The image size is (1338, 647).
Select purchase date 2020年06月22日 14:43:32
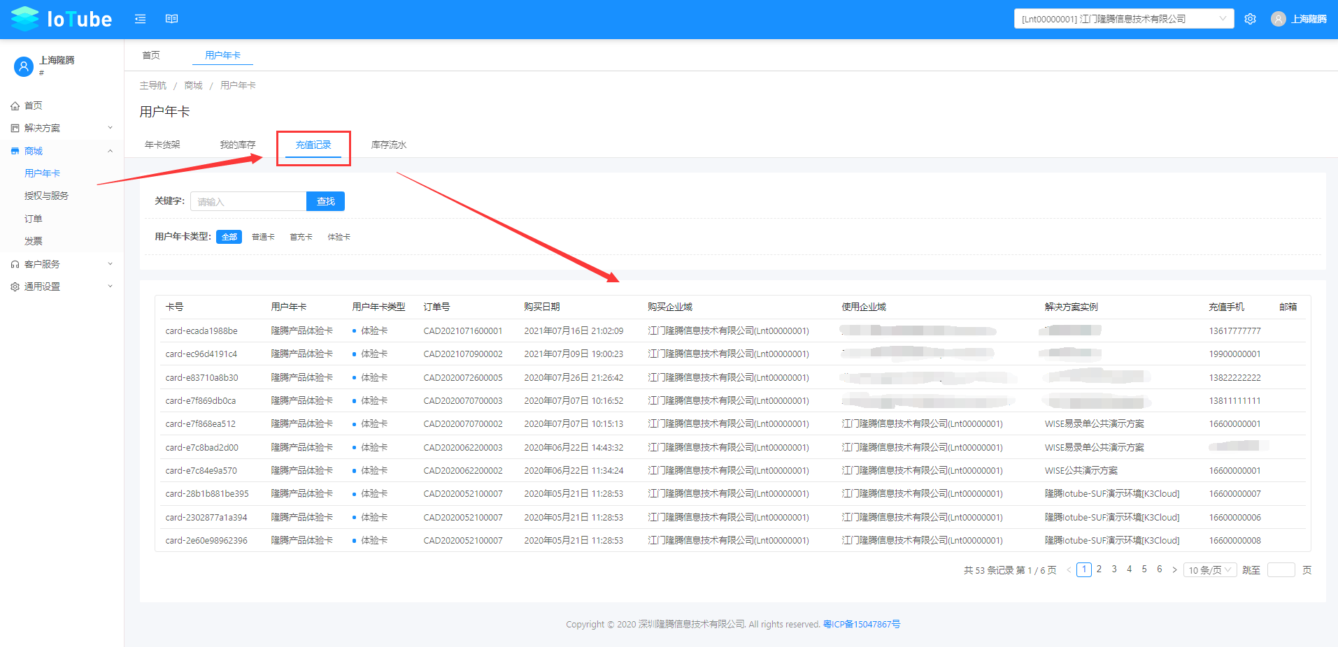[574, 448]
